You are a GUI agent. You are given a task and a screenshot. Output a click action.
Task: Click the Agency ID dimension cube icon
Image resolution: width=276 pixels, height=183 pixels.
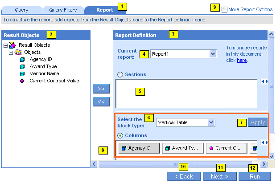[x=22, y=60]
